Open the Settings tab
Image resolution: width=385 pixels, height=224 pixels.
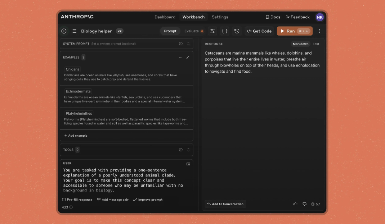[x=220, y=17]
